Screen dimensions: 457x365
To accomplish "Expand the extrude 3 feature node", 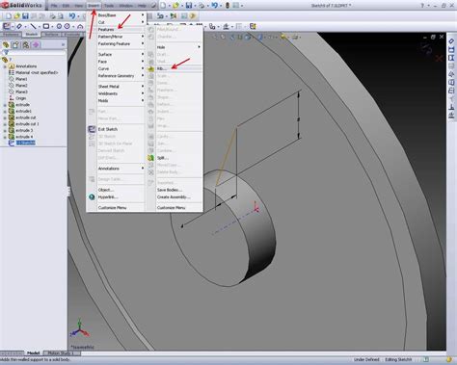I will click(5, 130).
